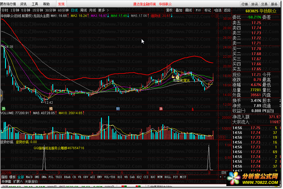Open the 发现 tab

point(61,4)
